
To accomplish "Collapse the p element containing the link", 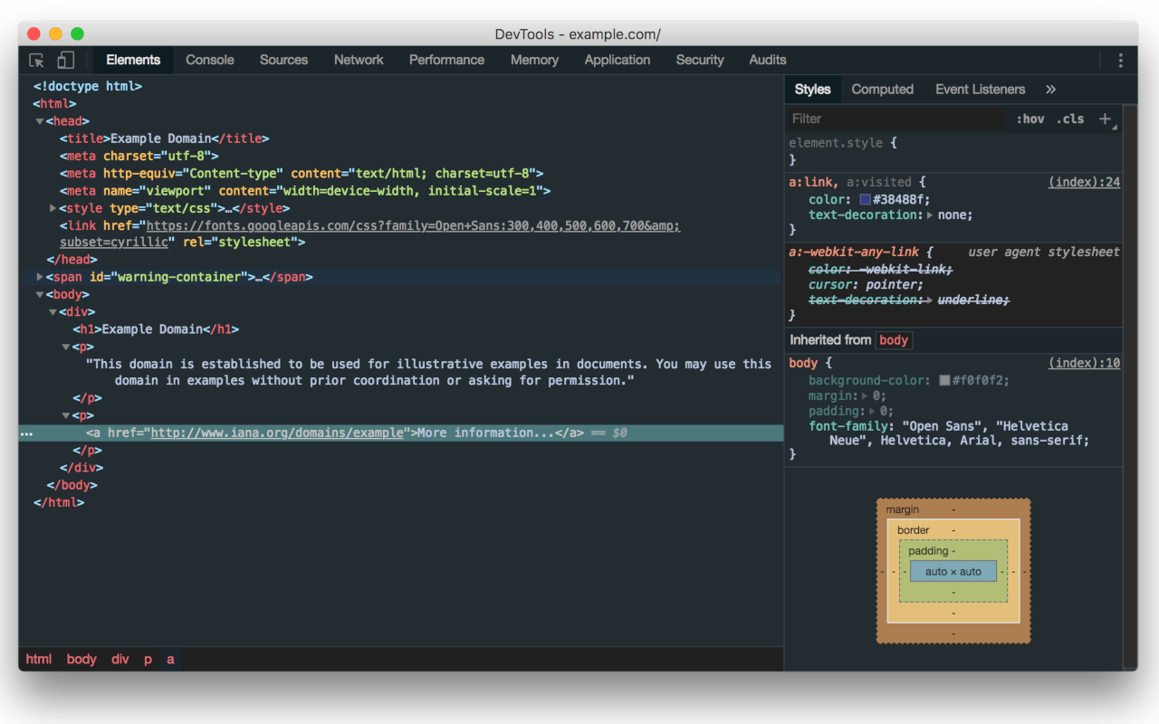I will 66,416.
